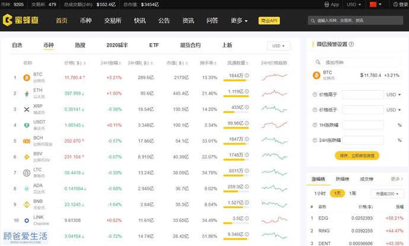Click the ADA coin icon in row 8

pos(27,189)
